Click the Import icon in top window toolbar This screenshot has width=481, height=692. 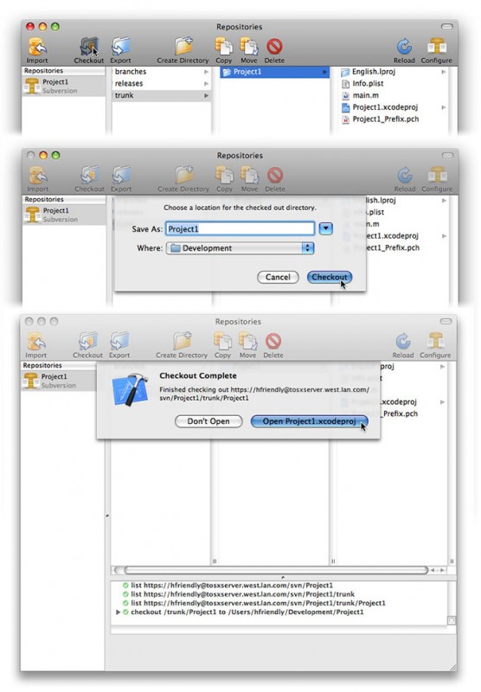click(37, 47)
